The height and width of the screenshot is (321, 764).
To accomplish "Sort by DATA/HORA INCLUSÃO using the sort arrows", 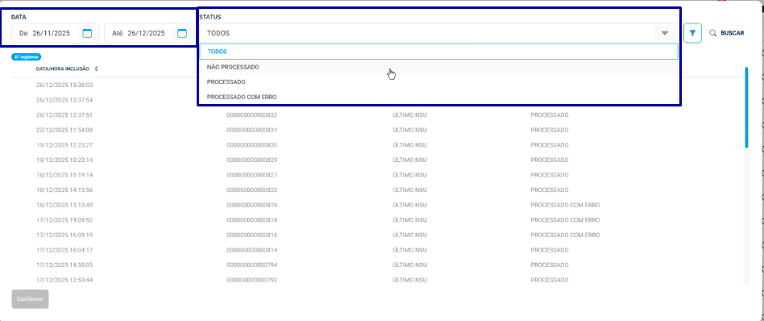I will pos(97,69).
